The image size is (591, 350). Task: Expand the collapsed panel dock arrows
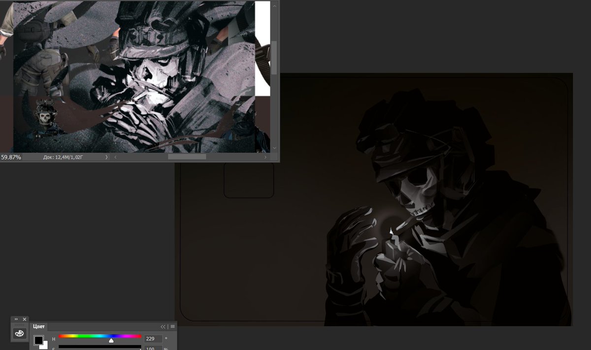tap(16, 319)
